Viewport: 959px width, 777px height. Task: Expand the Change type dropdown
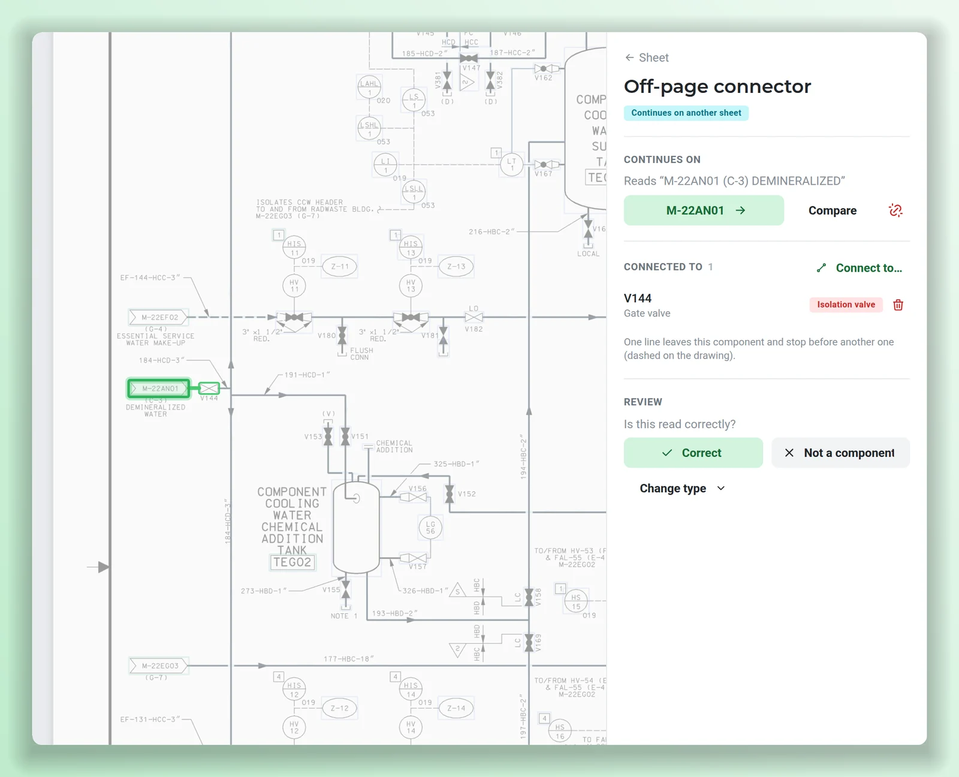tap(682, 488)
